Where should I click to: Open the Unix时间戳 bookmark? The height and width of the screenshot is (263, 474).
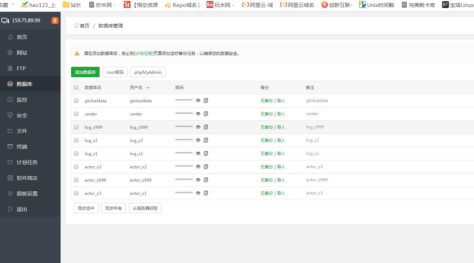pos(377,5)
